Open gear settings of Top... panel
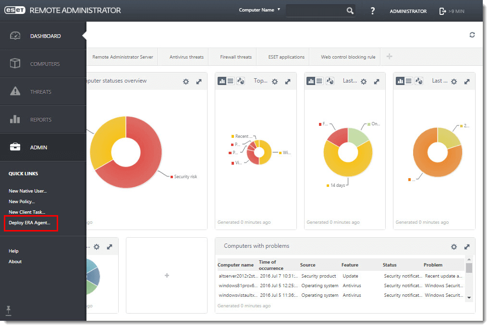Viewport: 490px width, 328px height. click(x=275, y=82)
